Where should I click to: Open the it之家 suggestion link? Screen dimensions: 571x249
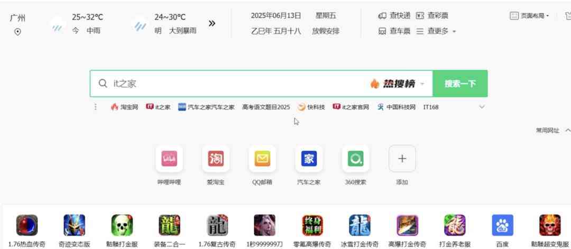[158, 107]
